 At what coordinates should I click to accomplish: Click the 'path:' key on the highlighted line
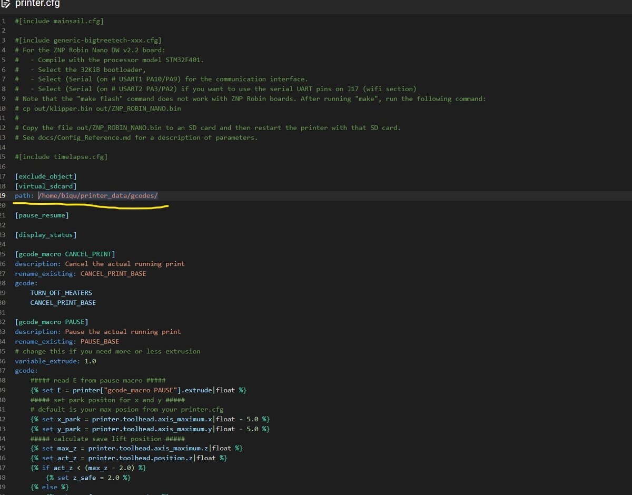pos(24,196)
